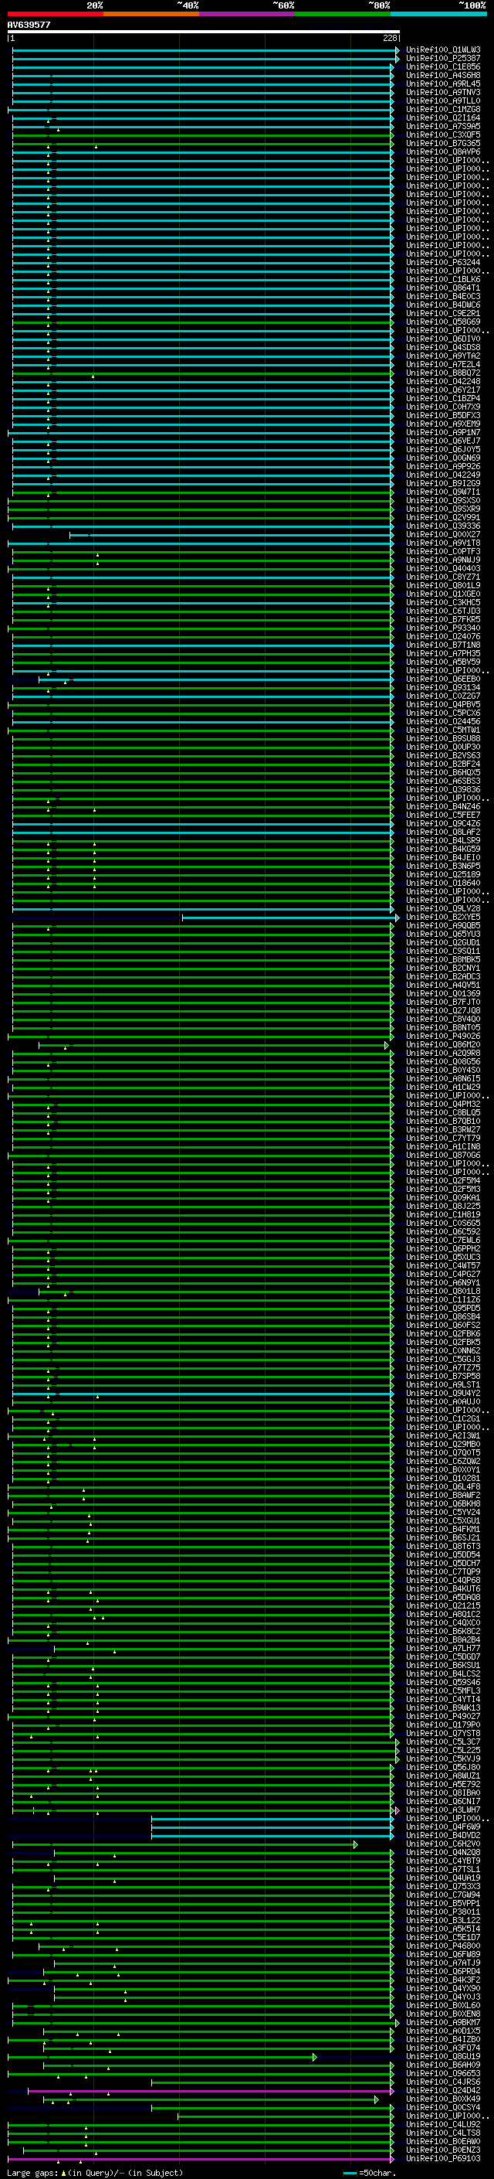This screenshot has height=2179, width=494.
Task: Select alignment label UniRef100_Q24D42
Action: 442,2090
